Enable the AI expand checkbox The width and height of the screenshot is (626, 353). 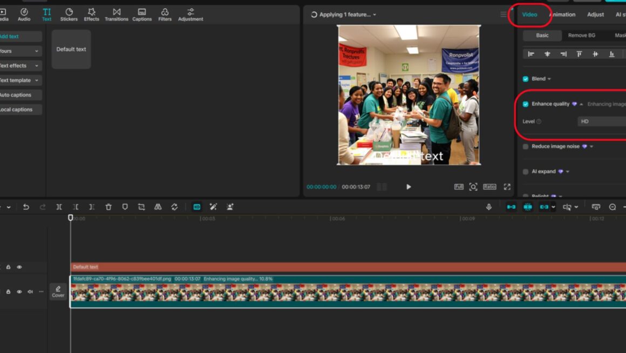click(x=526, y=172)
